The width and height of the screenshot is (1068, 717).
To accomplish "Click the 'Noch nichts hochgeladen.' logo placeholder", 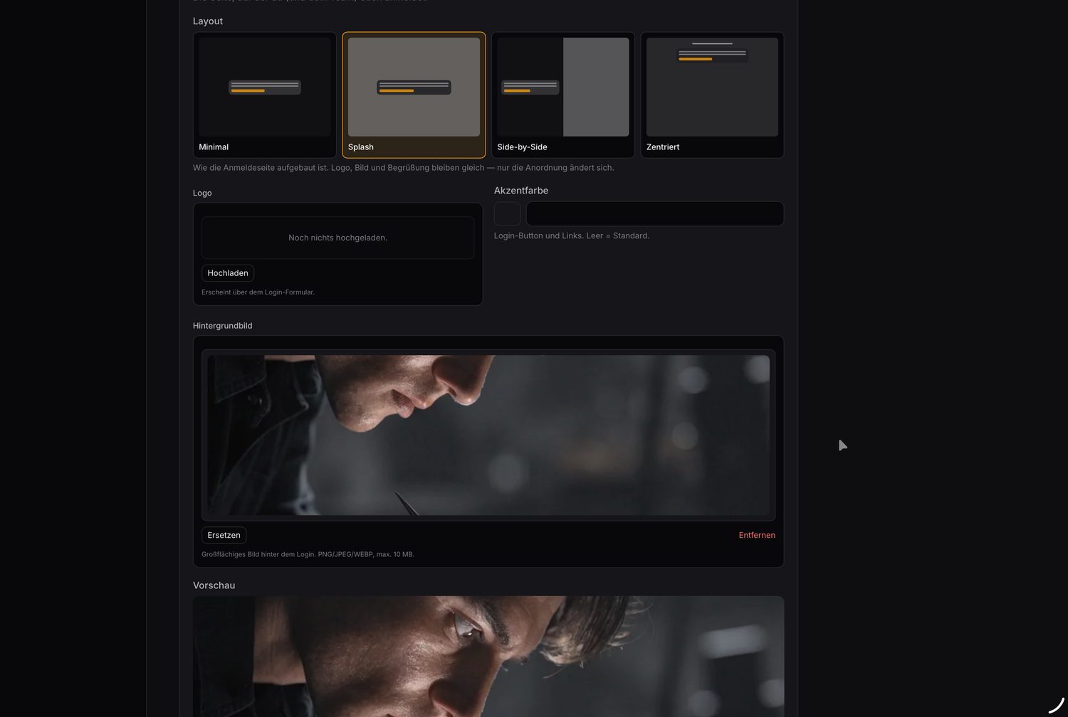I will coord(337,238).
